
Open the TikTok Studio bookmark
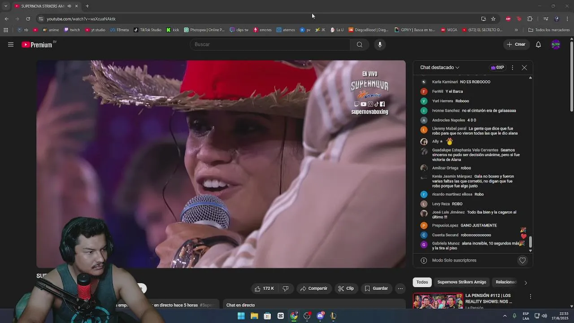148,30
